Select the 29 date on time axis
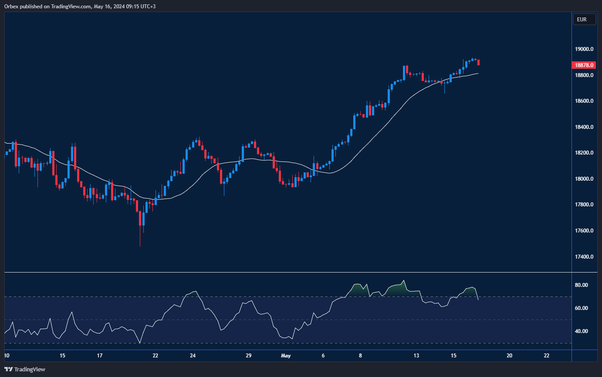 coord(248,356)
